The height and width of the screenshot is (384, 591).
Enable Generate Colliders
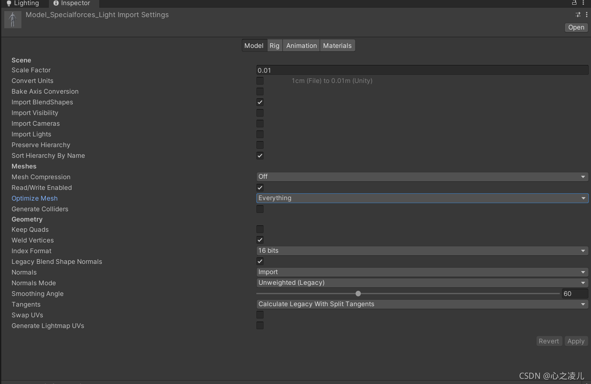pos(260,209)
